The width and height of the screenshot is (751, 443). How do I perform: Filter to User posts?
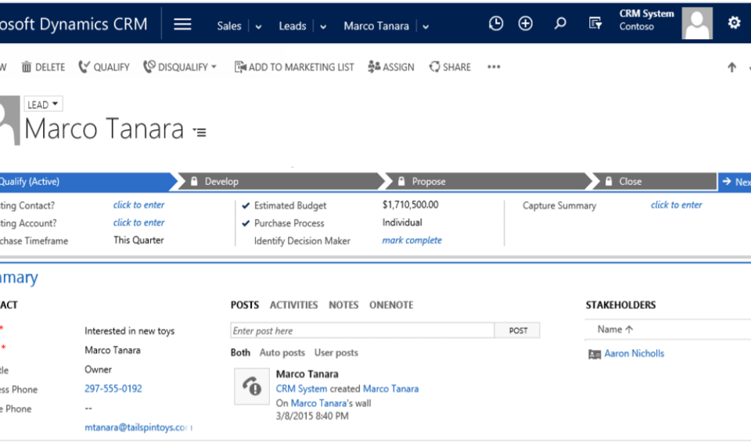click(x=336, y=353)
